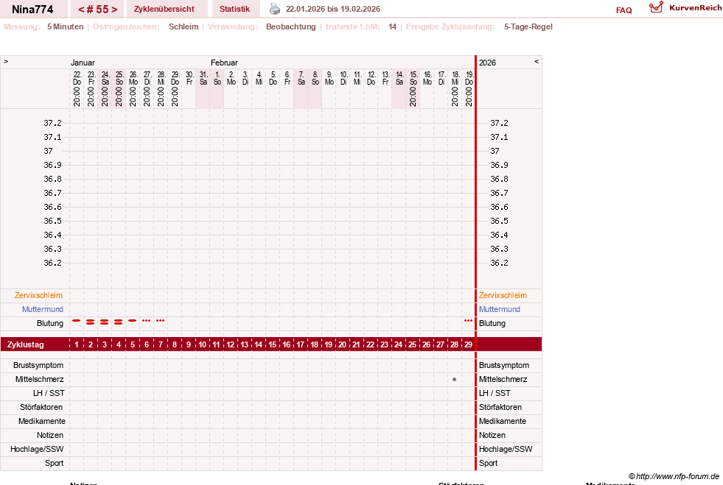Click the bleeding mark on cycle day 5

(133, 321)
